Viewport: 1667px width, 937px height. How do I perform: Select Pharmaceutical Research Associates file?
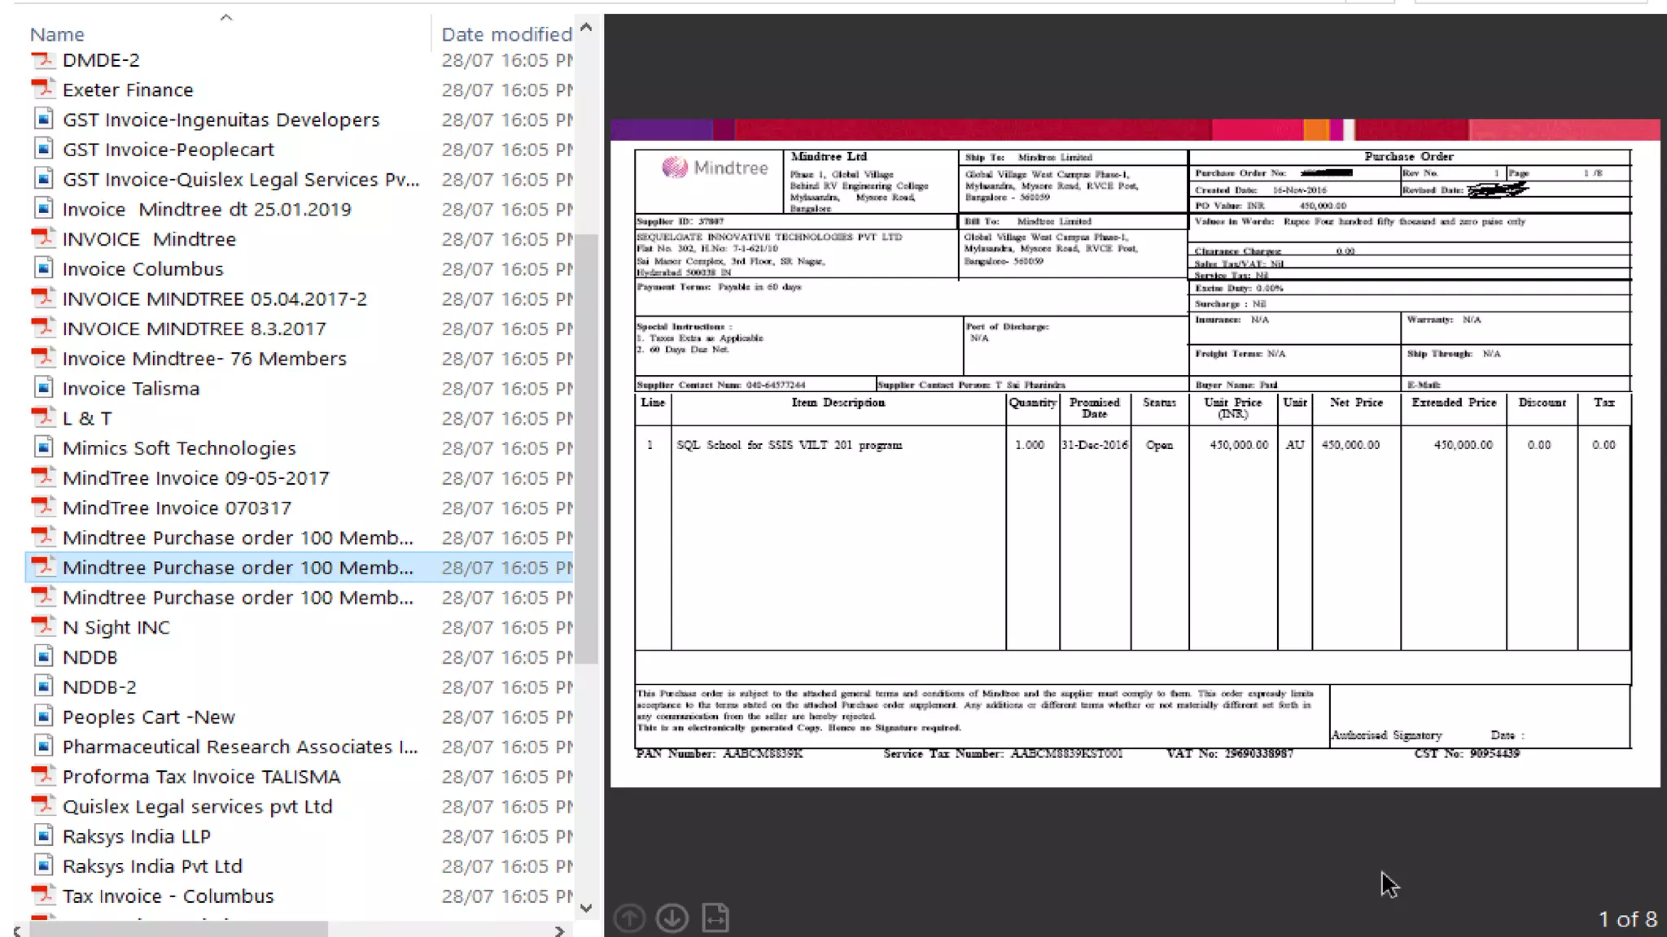pos(239,747)
